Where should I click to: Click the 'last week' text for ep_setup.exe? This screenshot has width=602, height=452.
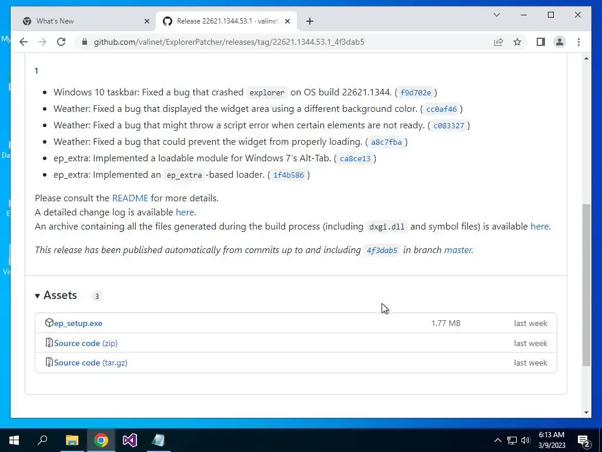(531, 323)
